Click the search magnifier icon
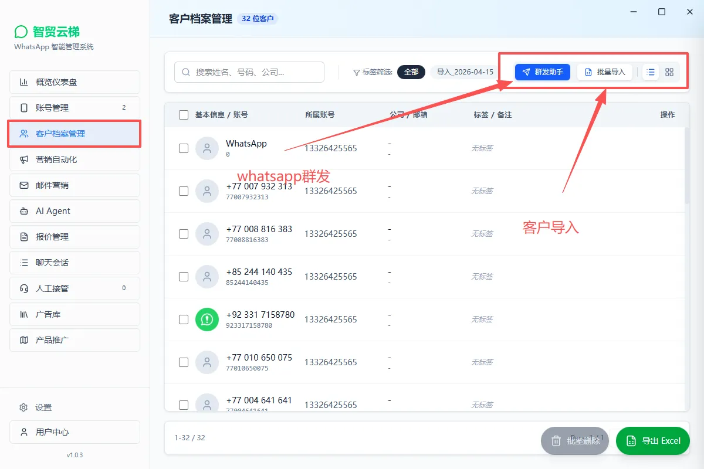 point(186,72)
